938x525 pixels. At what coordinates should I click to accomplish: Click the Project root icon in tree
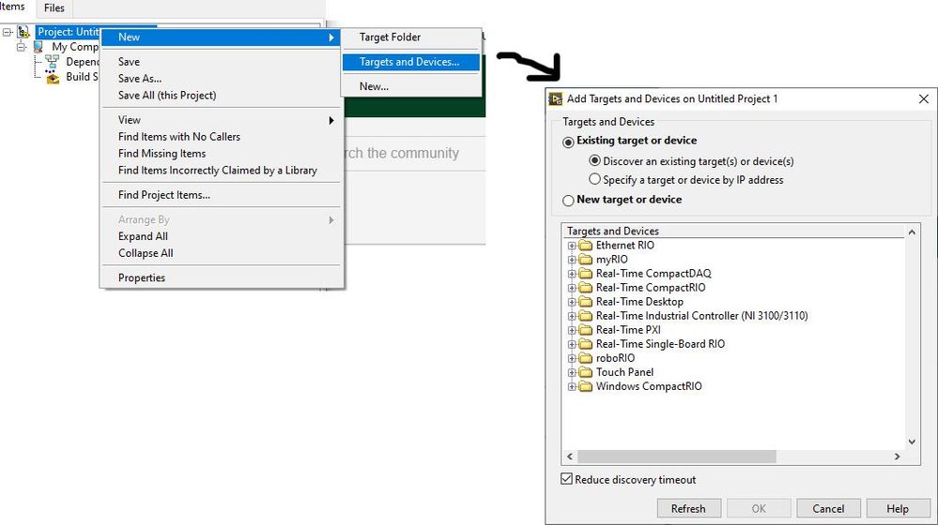pyautogui.click(x=23, y=32)
